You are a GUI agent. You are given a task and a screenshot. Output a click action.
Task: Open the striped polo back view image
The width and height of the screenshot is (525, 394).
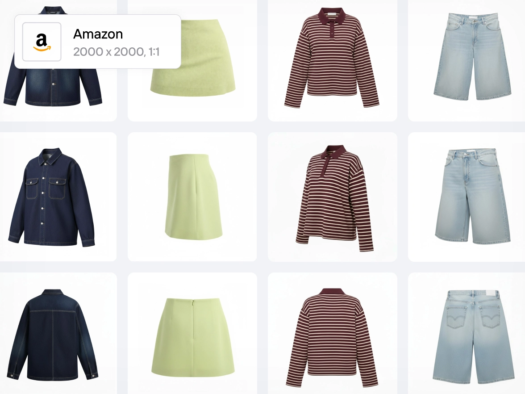(333, 333)
